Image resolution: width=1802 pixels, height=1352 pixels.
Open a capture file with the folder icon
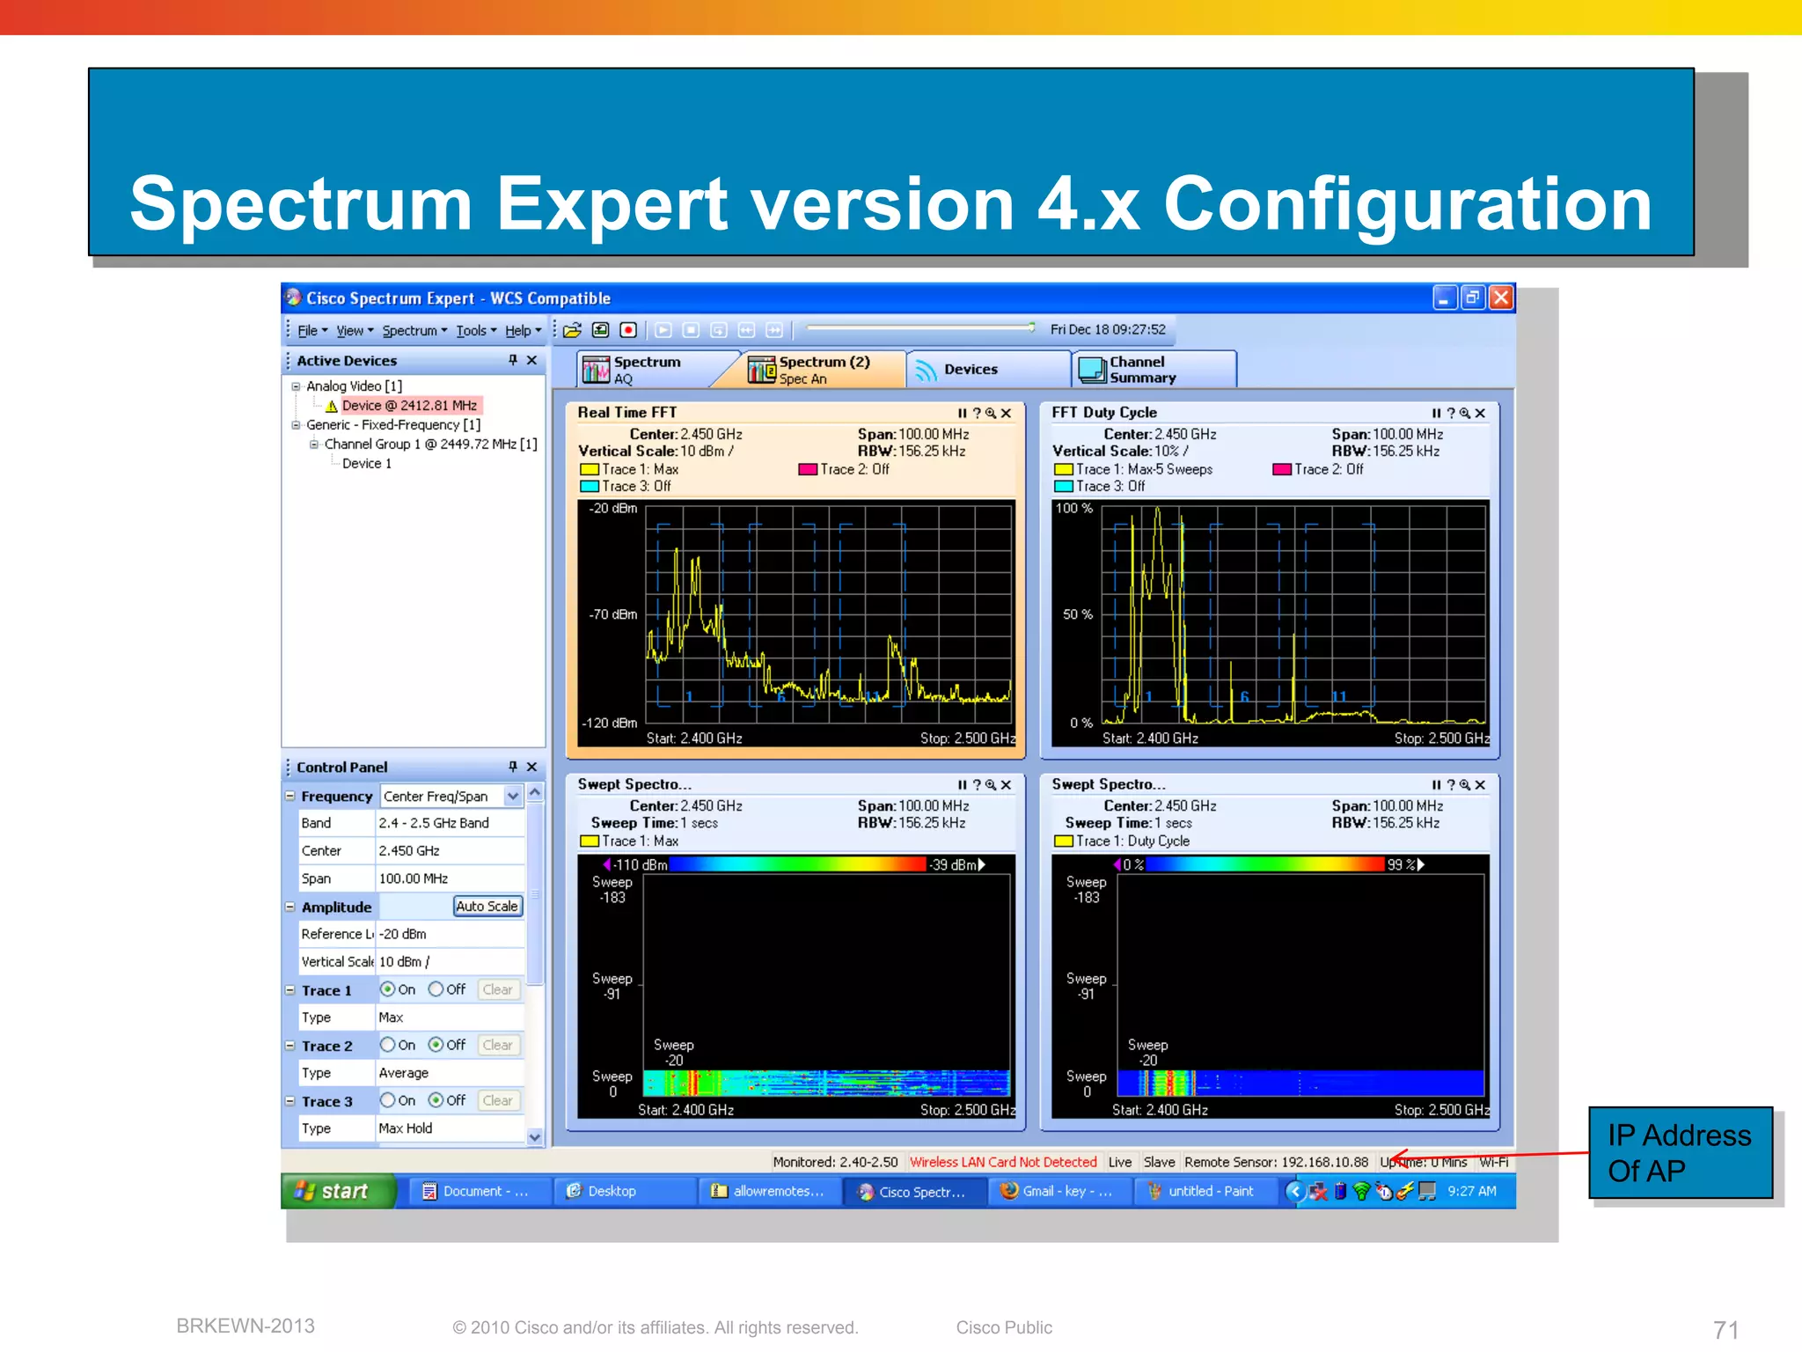[573, 330]
